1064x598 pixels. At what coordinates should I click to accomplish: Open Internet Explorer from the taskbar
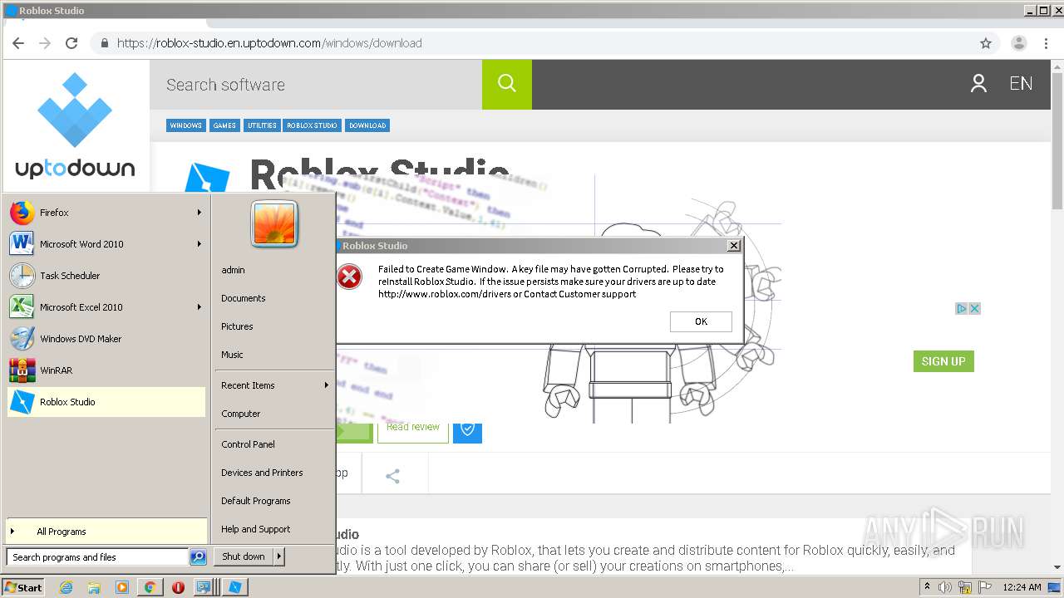click(x=66, y=587)
